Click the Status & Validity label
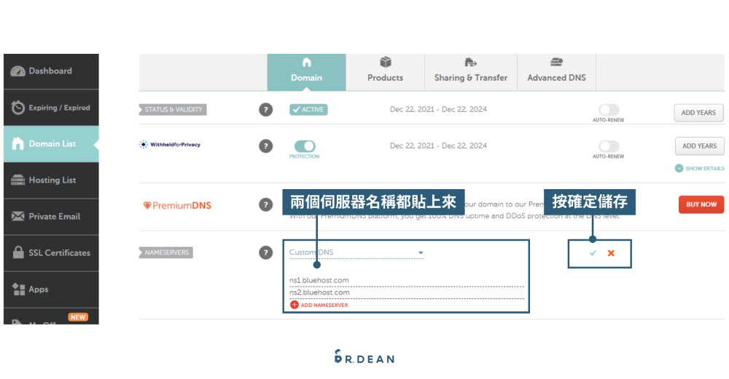 pyautogui.click(x=173, y=110)
